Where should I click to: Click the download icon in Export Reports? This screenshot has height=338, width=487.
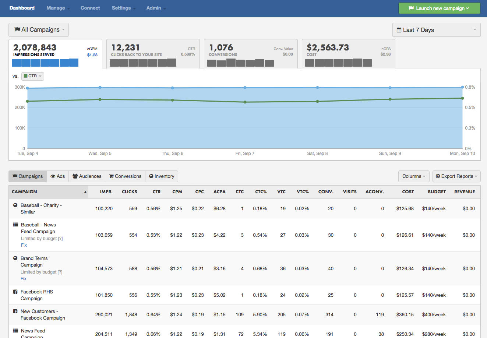tap(438, 176)
